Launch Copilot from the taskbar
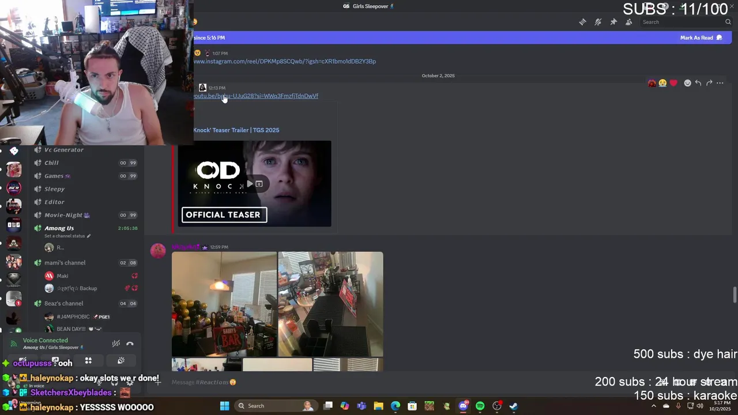The image size is (738, 415). point(345,406)
